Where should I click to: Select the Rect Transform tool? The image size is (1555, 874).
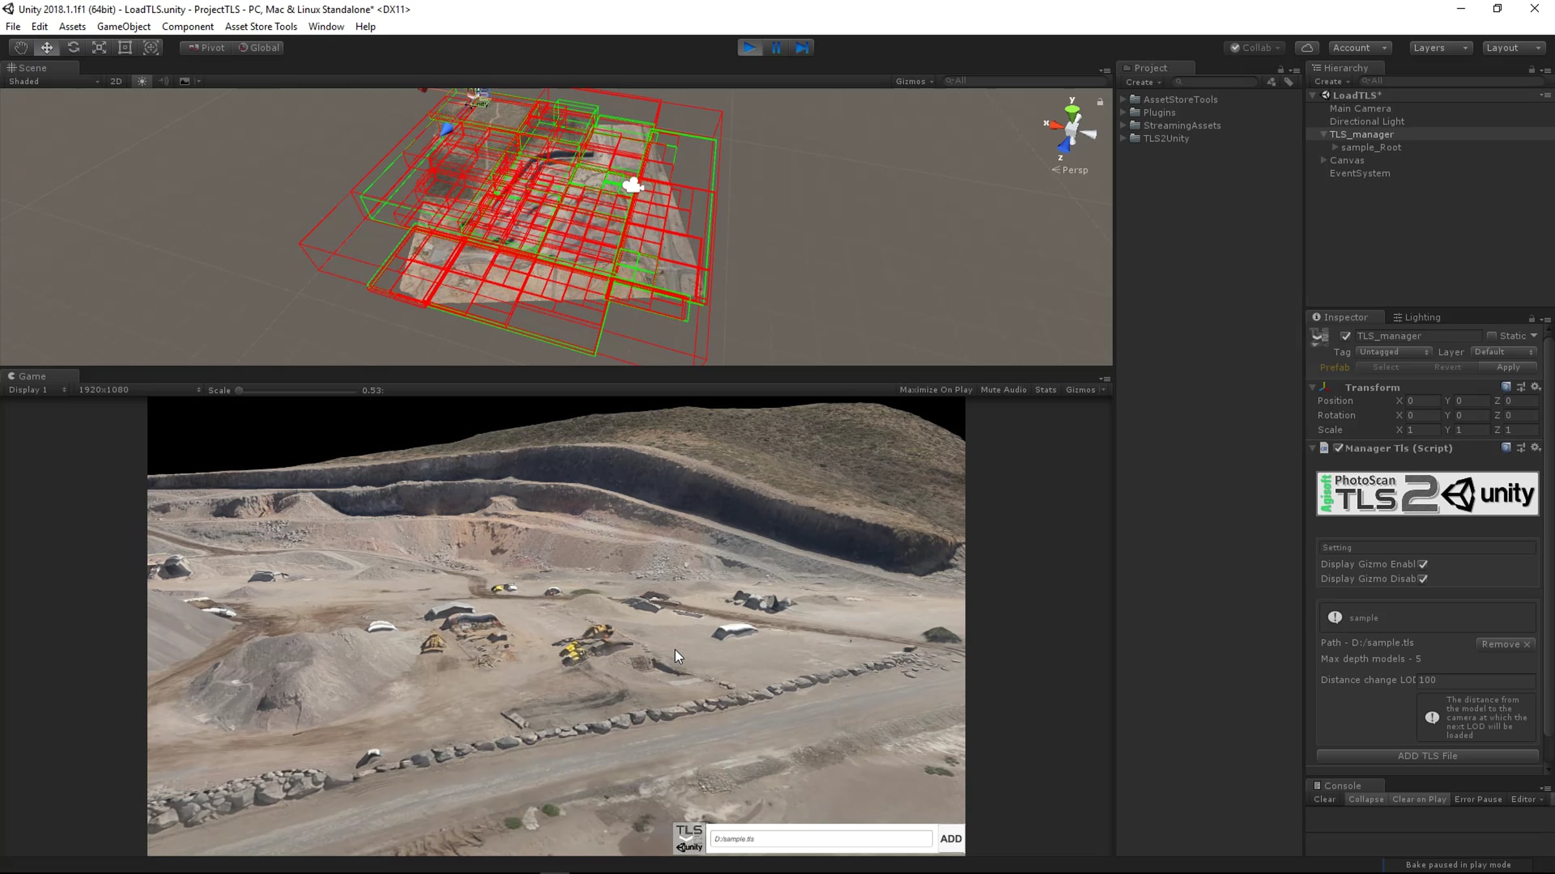[125, 47]
